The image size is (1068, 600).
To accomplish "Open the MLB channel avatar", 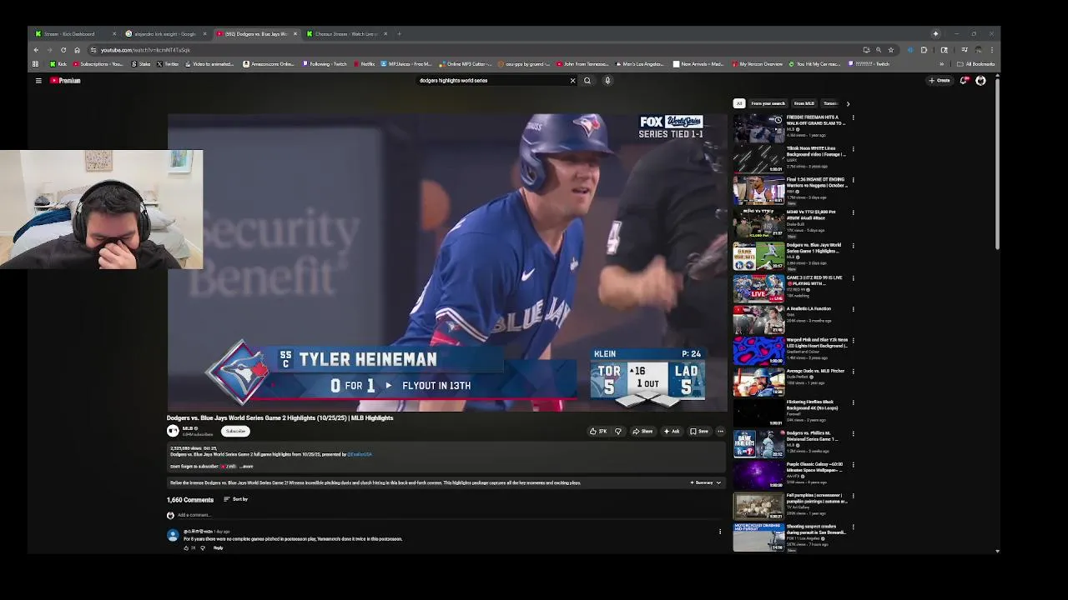I will 173,431.
